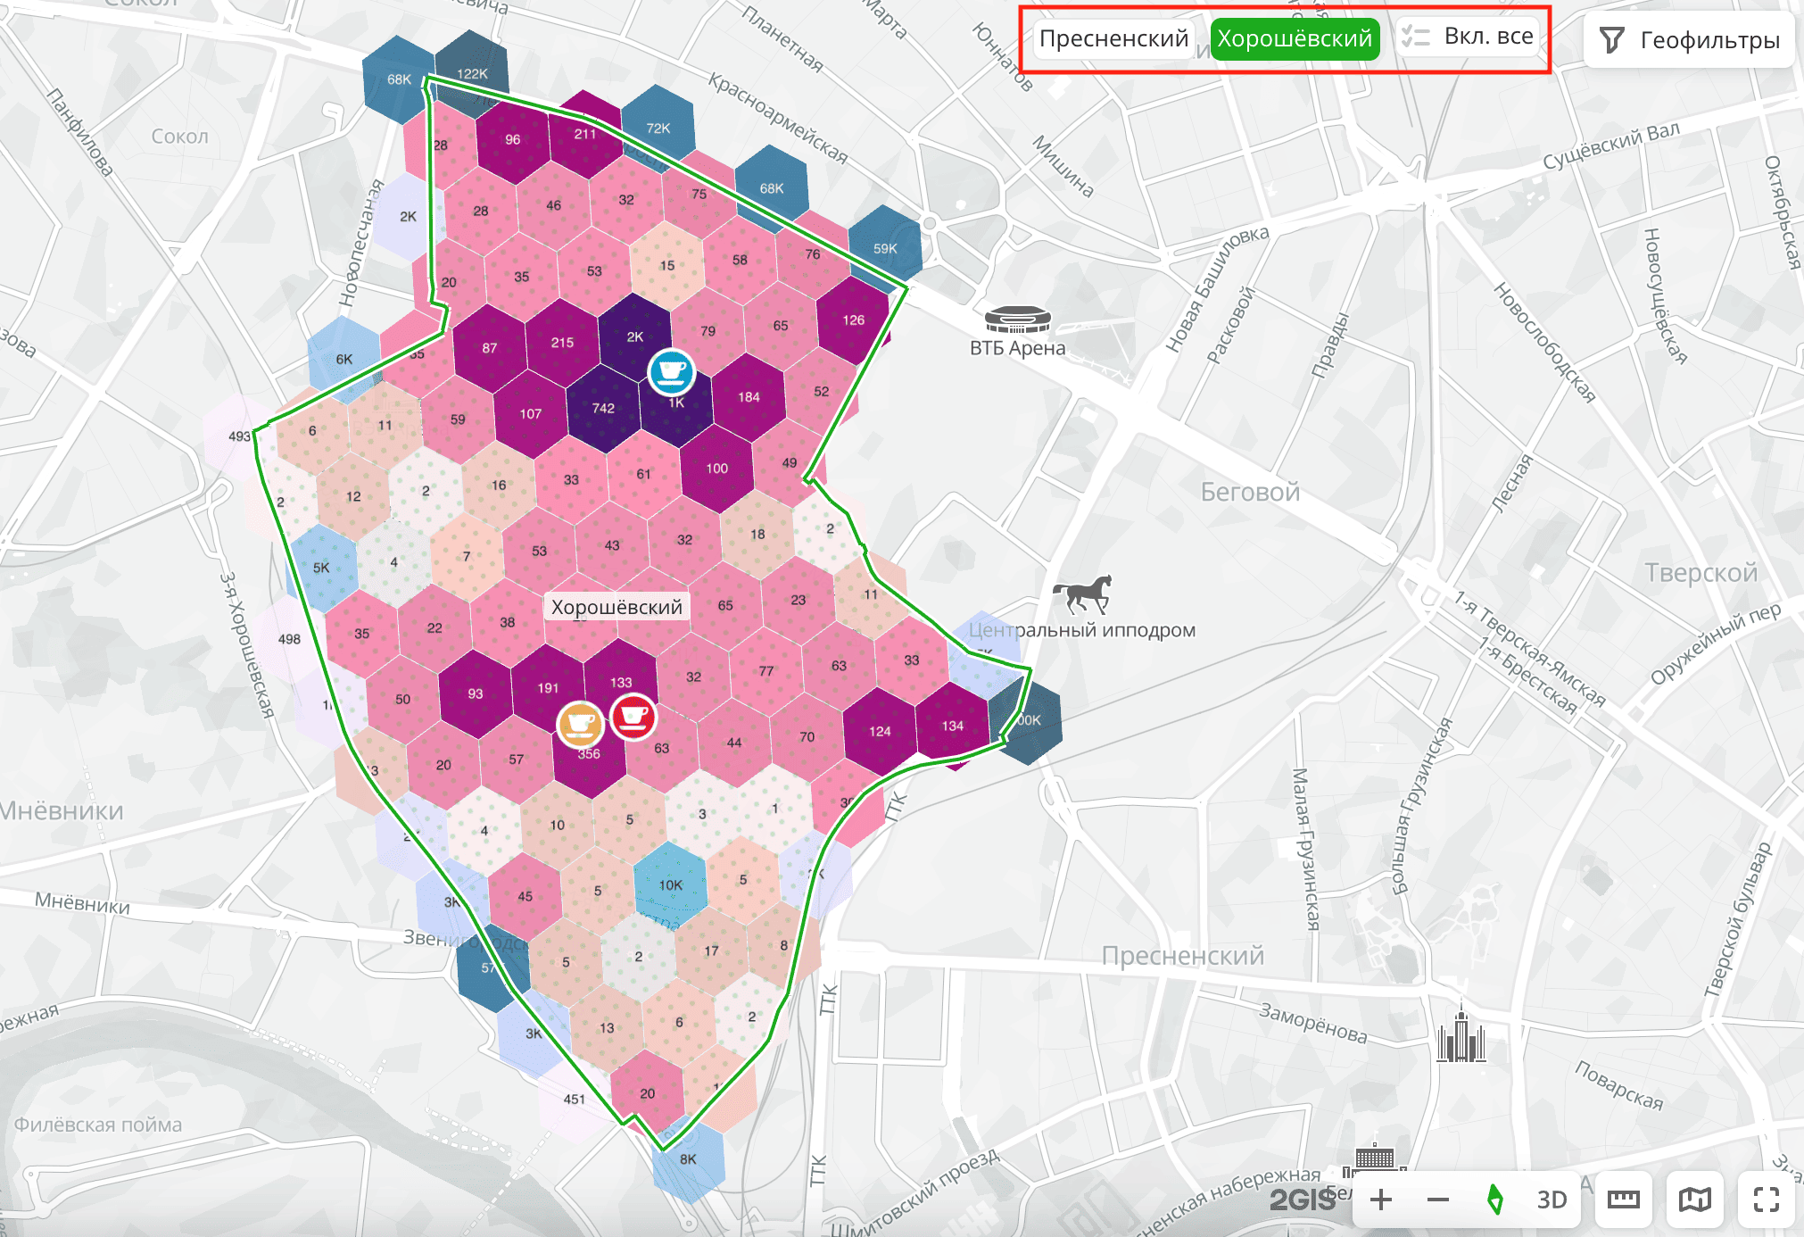The height and width of the screenshot is (1237, 1804).
Task: Click the red coffee cup marker
Action: 633,716
